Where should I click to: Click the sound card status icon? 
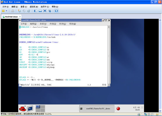(149, 114)
